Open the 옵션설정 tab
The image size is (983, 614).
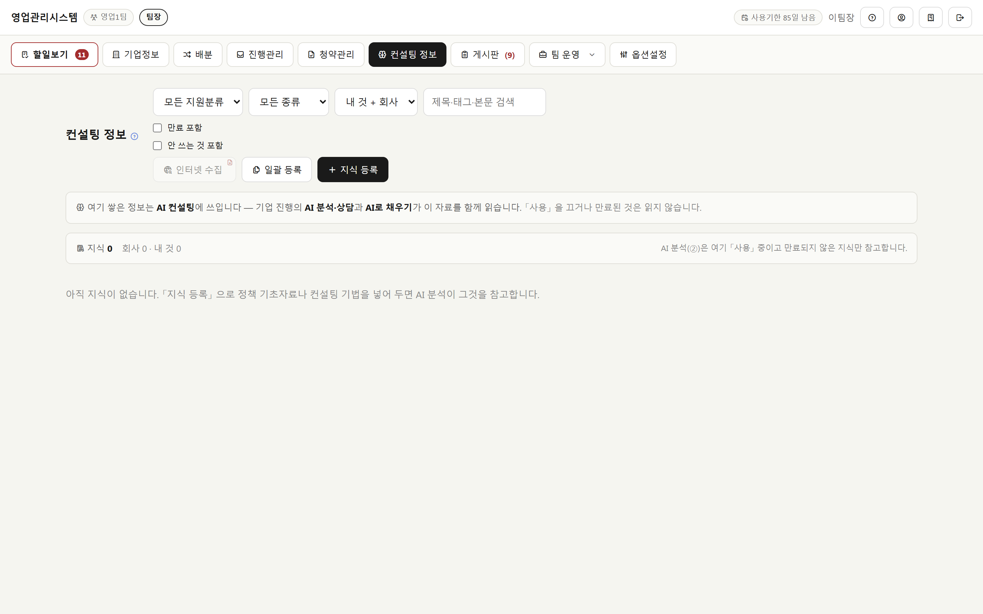pyautogui.click(x=643, y=55)
